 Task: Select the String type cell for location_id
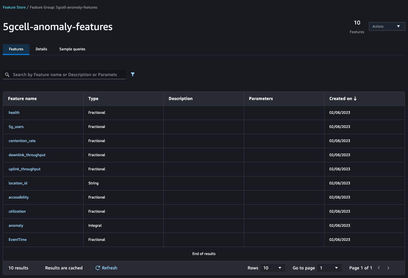[x=124, y=183]
